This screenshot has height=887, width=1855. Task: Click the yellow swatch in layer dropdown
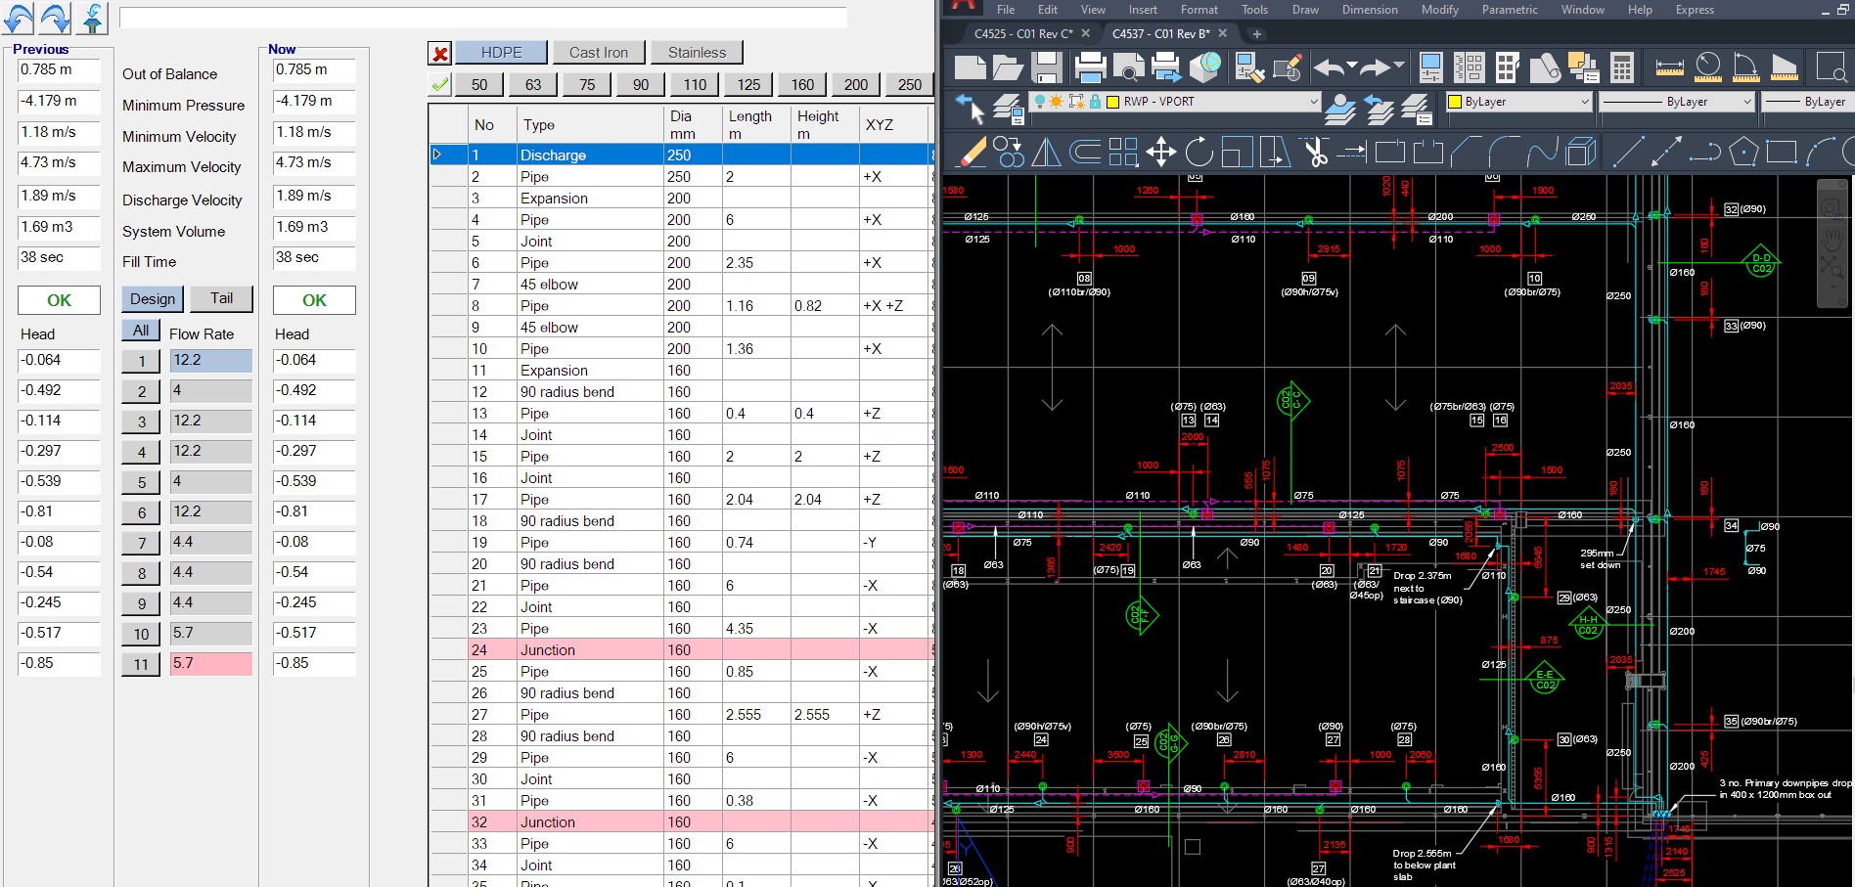coord(1112,102)
